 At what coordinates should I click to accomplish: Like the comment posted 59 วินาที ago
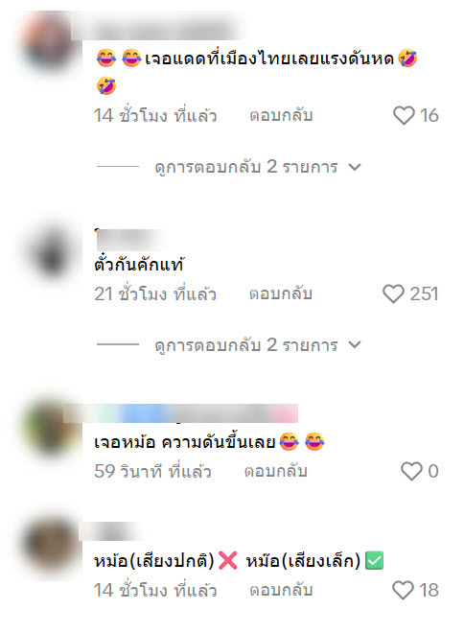411,471
